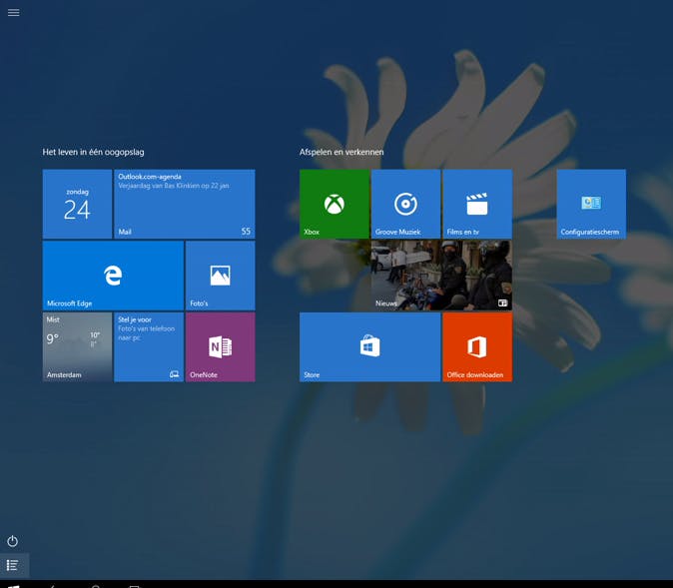This screenshot has height=588, width=673.
Task: Open Microsoft Edge browser tile
Action: pyautogui.click(x=113, y=276)
